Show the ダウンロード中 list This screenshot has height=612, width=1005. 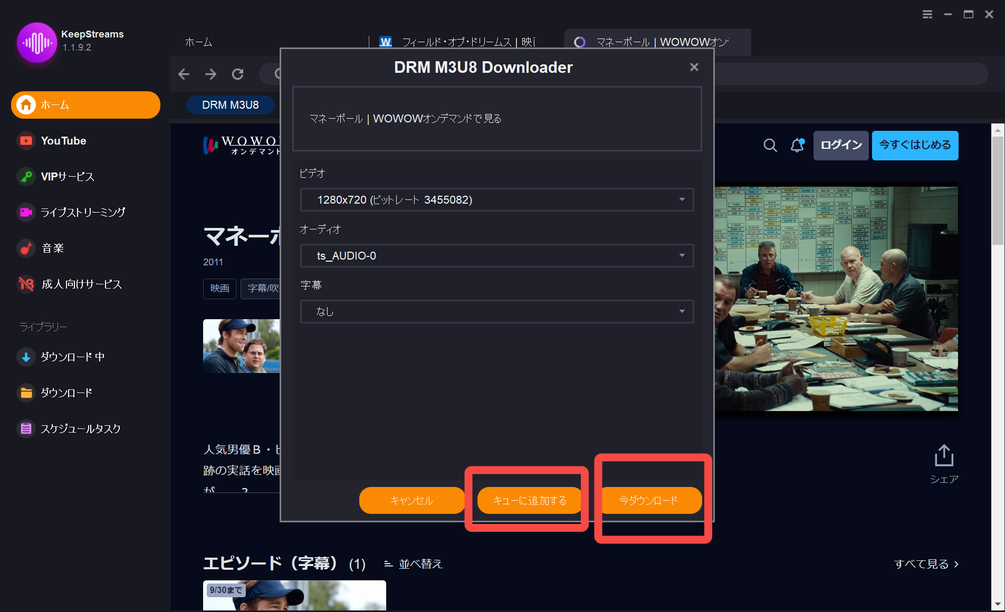click(61, 357)
